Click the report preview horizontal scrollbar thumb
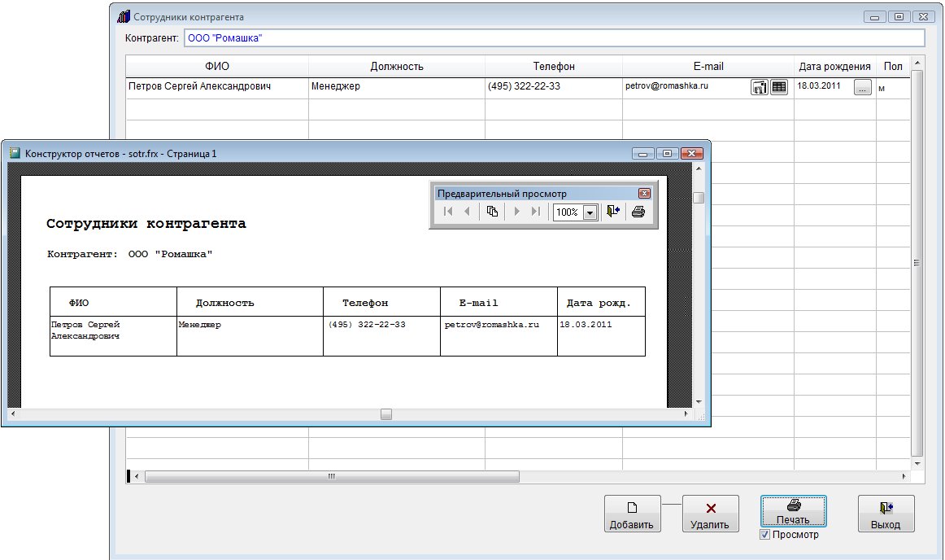 (386, 413)
